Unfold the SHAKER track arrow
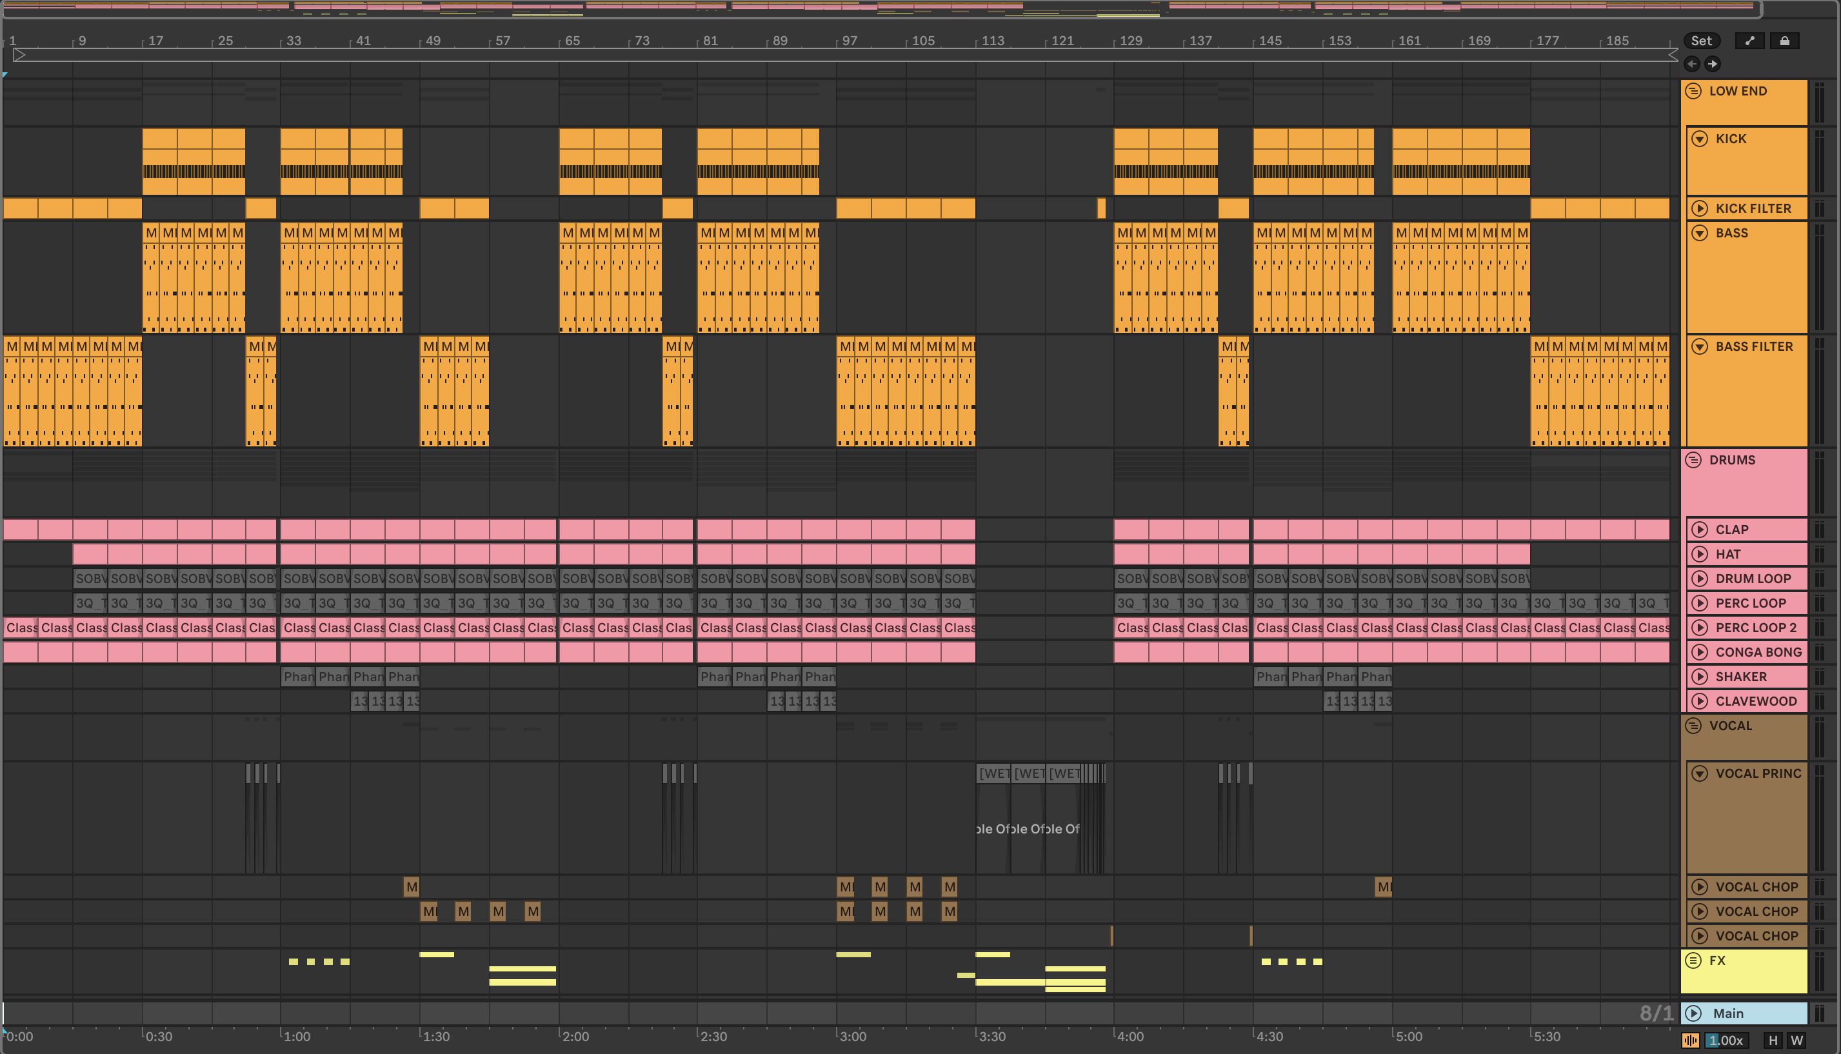Screen dimensions: 1841x1054 pos(1699,677)
